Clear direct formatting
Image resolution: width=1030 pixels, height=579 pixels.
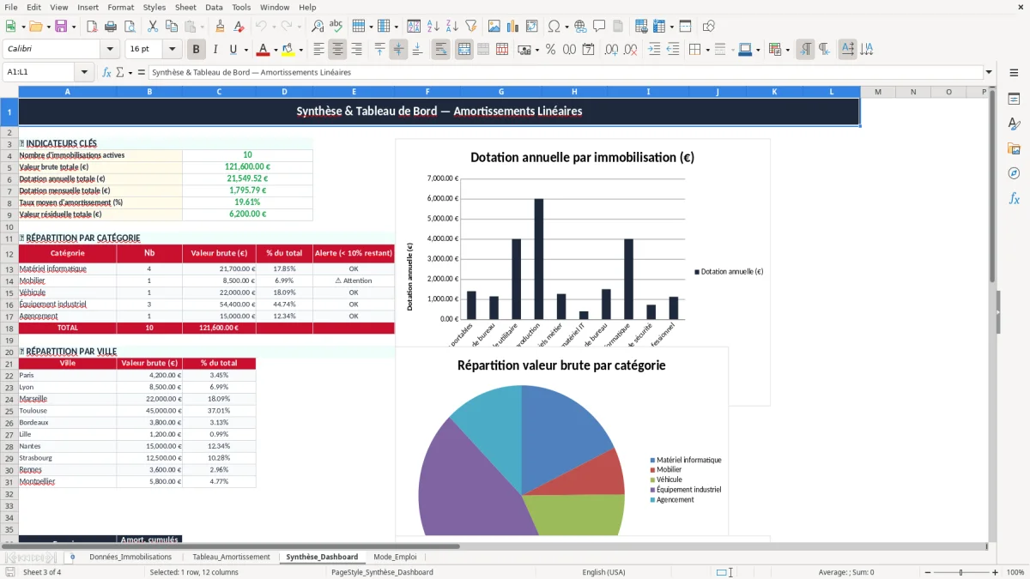click(x=239, y=27)
